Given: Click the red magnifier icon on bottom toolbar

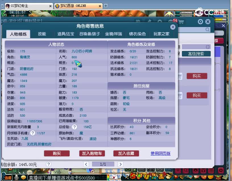Looking at the screenshot, I should 185,171.
